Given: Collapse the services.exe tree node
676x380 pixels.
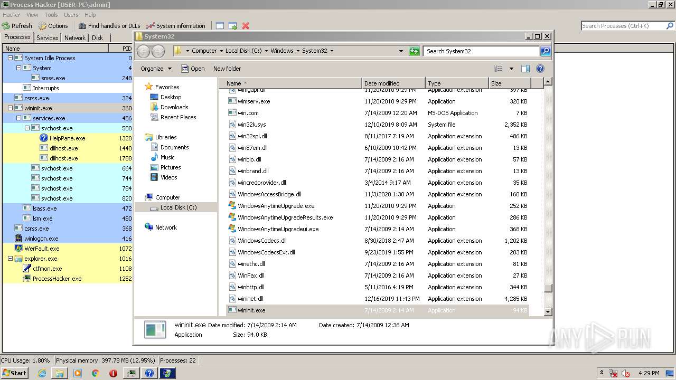Looking at the screenshot, I should 18,118.
